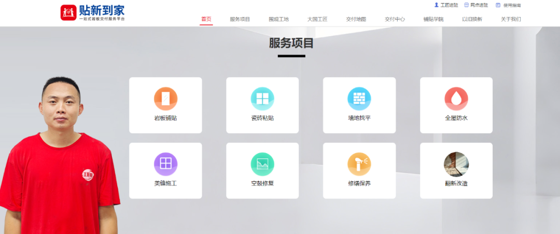Click the 工匠进驻 person icon

(x=436, y=5)
